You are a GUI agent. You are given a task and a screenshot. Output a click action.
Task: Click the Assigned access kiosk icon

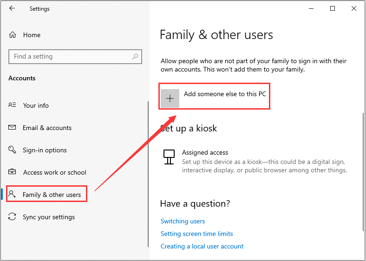(169, 157)
